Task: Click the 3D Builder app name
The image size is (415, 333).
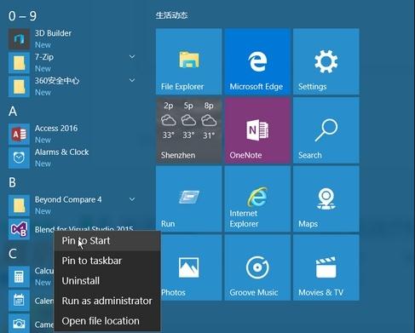Action: pos(53,33)
